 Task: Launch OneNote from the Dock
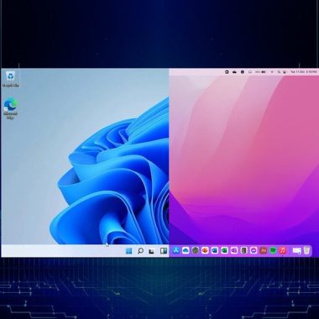tap(234, 250)
